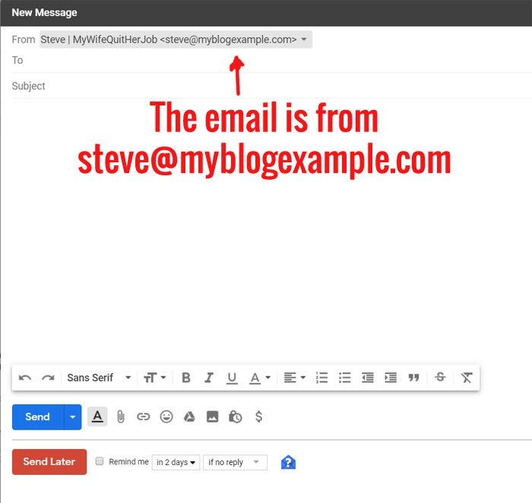Click the blue Send button
532x503 pixels.
point(38,417)
